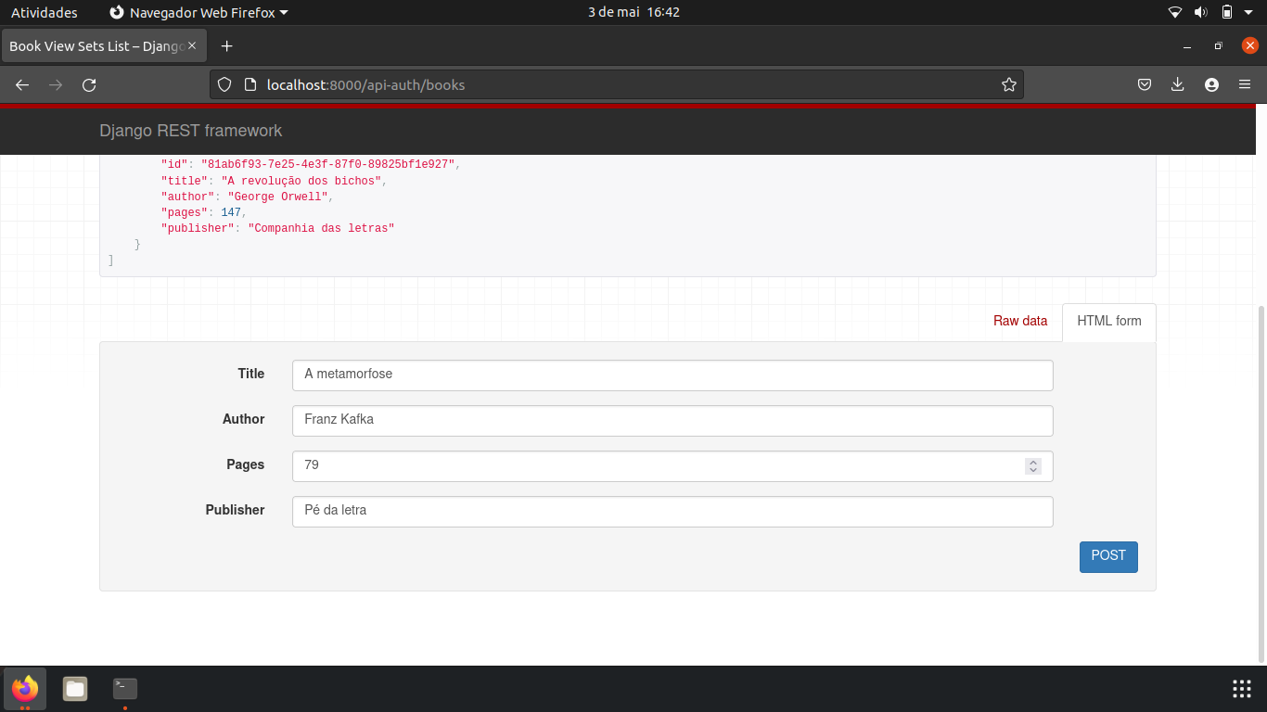Navigate back with the back arrow
This screenshot has height=712, width=1267.
[21, 84]
